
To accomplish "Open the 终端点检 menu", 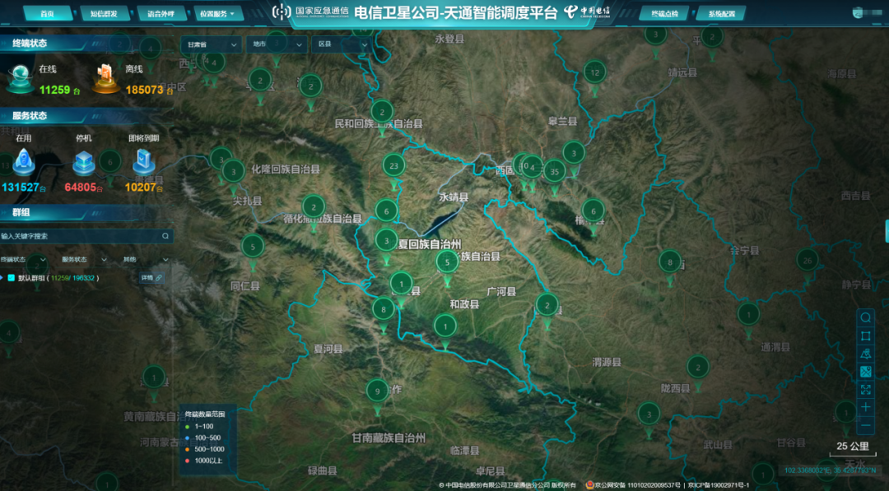I will tap(665, 14).
